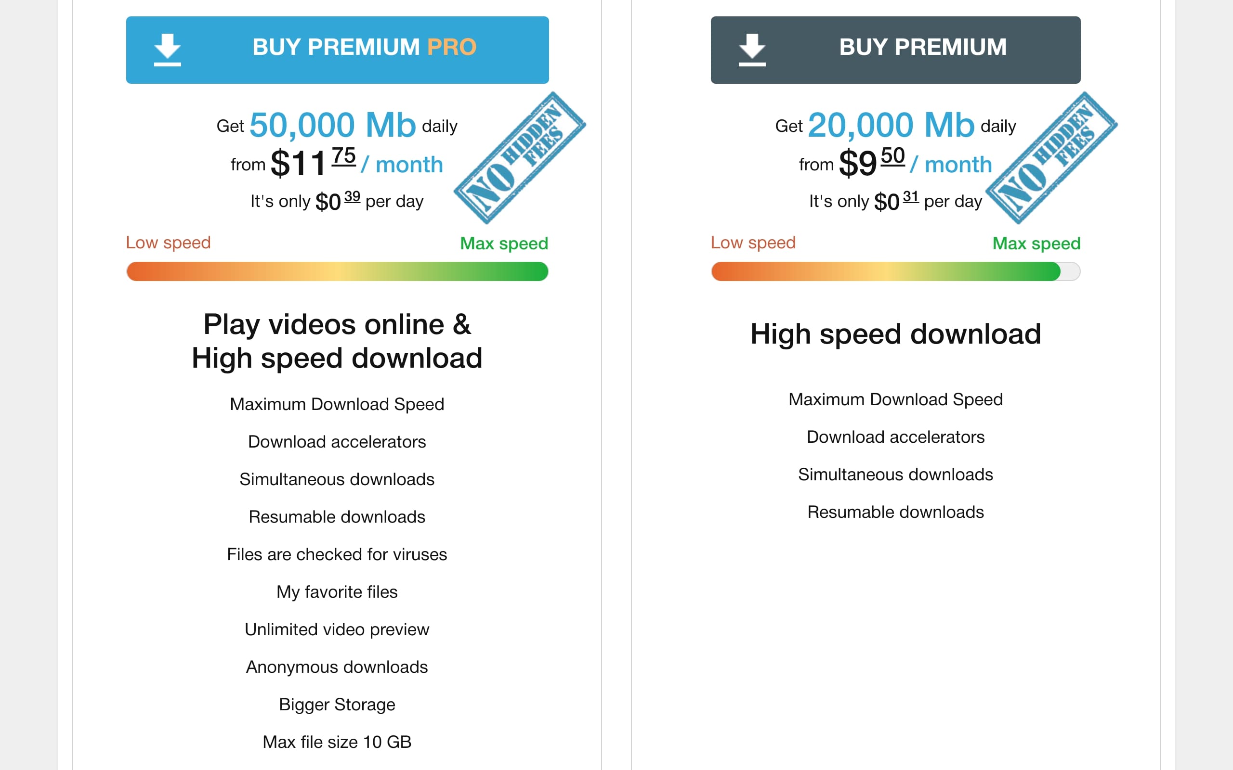The height and width of the screenshot is (770, 1233).
Task: Click the Premium plan speed gradient bar
Action: (x=895, y=271)
